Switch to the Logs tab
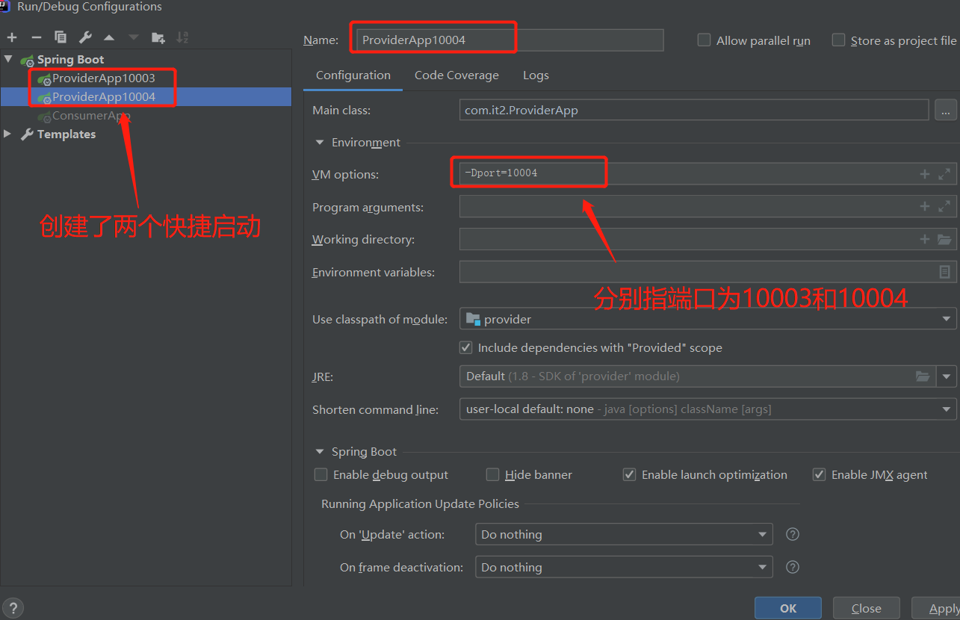 point(536,75)
